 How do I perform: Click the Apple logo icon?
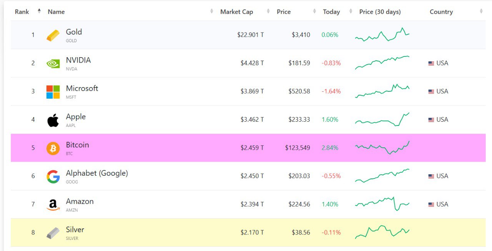53,120
